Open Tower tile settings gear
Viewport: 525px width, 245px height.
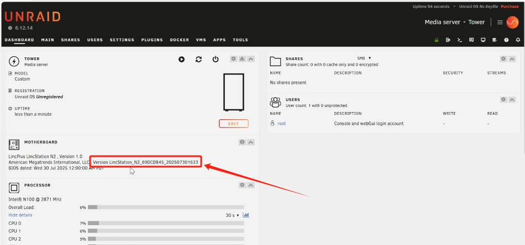[234, 59]
